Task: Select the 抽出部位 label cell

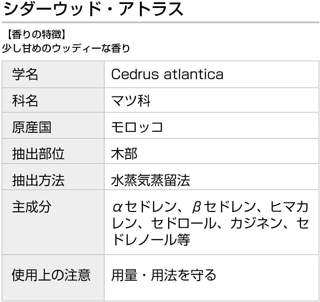Action: [x=53, y=151]
